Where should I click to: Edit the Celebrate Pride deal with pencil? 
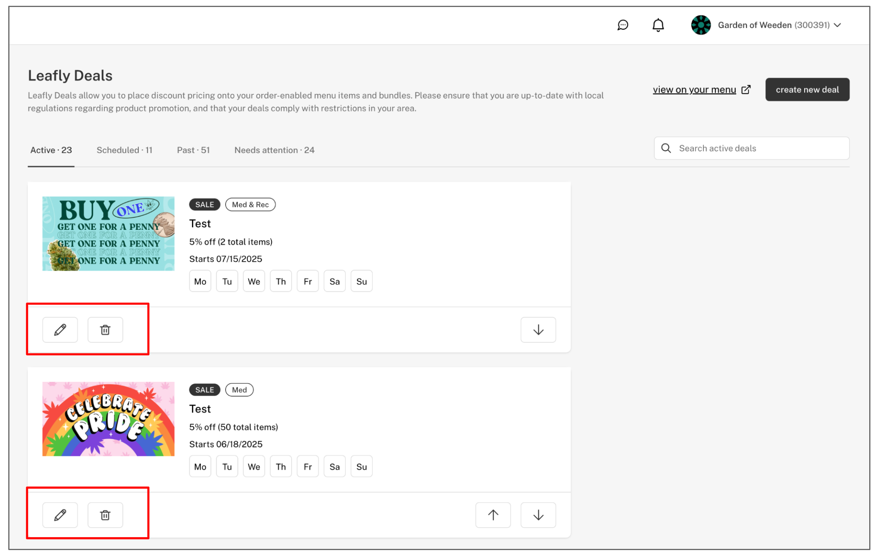[60, 515]
